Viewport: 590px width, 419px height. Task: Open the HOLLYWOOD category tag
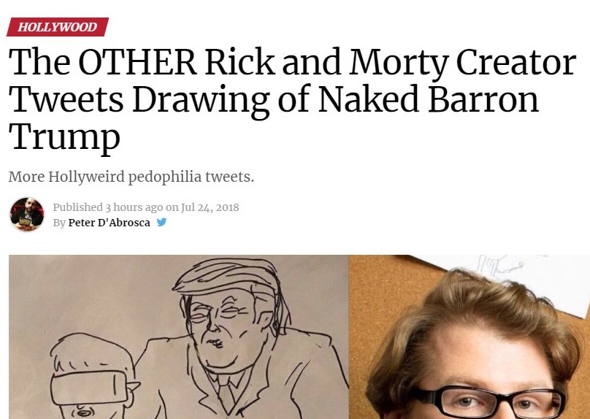[x=57, y=27]
